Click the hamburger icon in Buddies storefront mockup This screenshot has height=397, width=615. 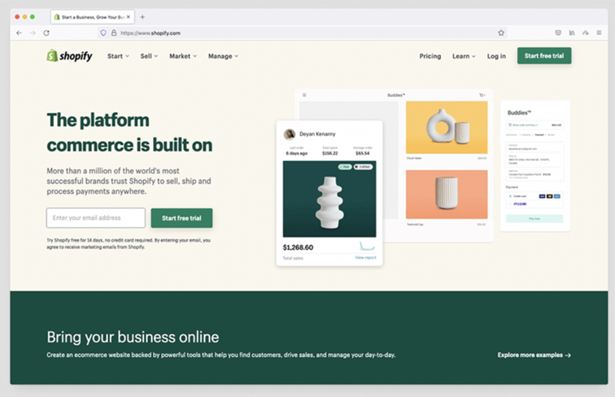pyautogui.click(x=304, y=95)
